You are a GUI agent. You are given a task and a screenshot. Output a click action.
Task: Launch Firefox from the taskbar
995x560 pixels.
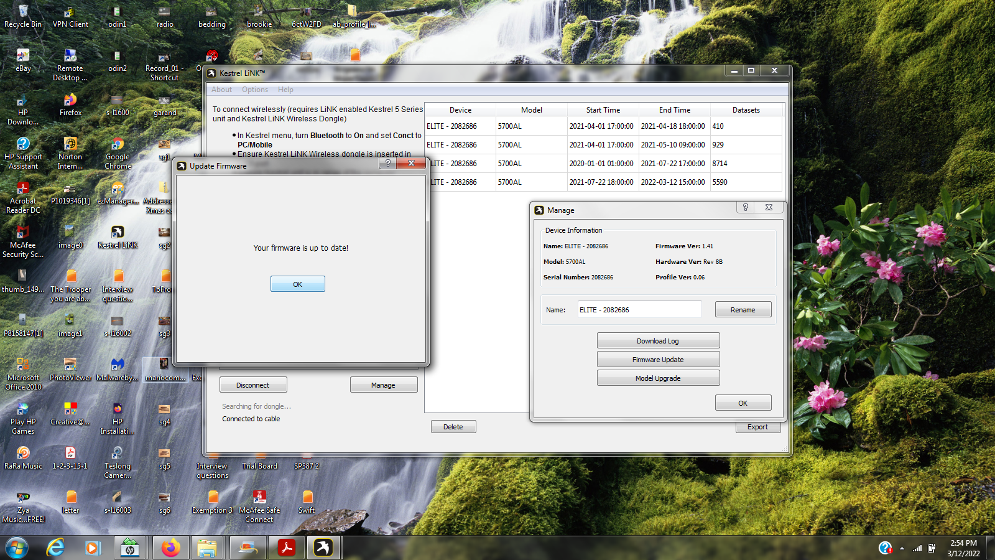tap(170, 548)
